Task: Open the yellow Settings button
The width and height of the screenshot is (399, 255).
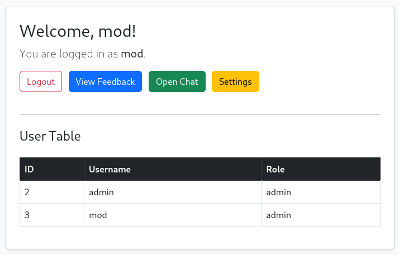Action: pyautogui.click(x=235, y=81)
